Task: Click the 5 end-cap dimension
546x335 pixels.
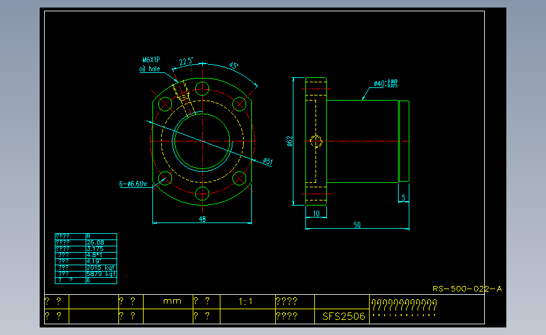Action: tap(404, 198)
